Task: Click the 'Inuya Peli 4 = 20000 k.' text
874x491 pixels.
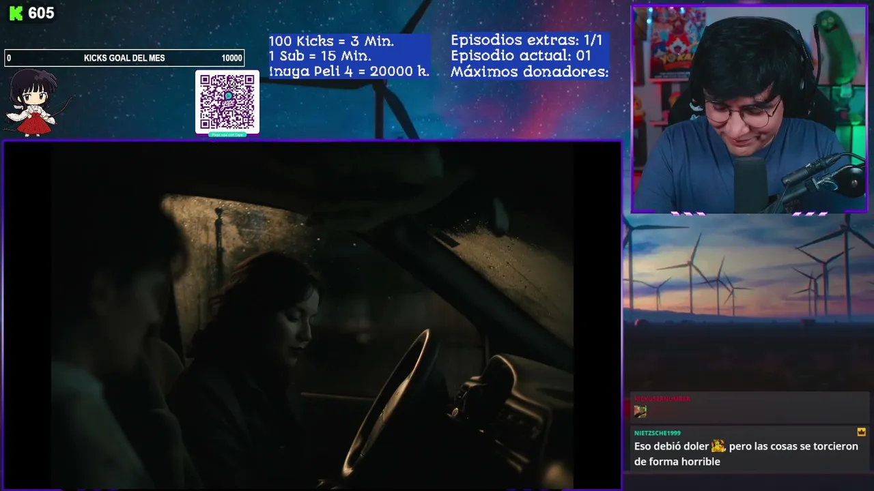Action: pyautogui.click(x=349, y=71)
